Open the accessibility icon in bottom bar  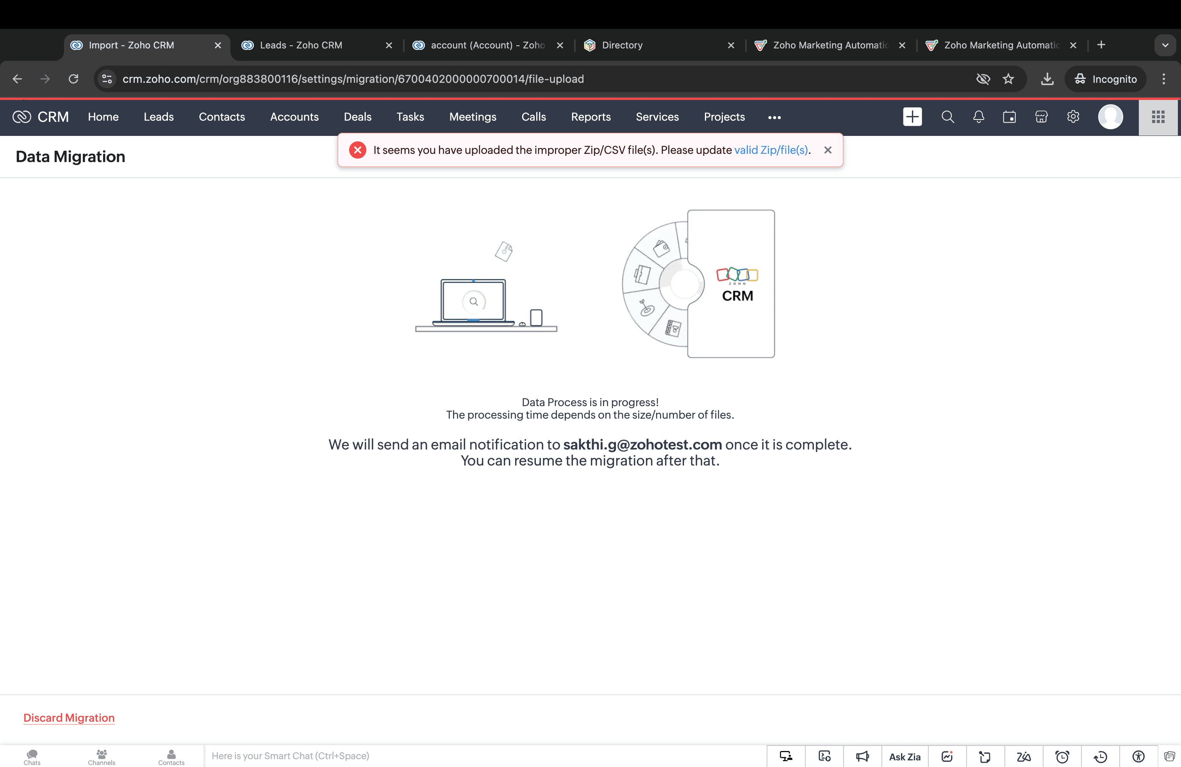click(x=1138, y=756)
